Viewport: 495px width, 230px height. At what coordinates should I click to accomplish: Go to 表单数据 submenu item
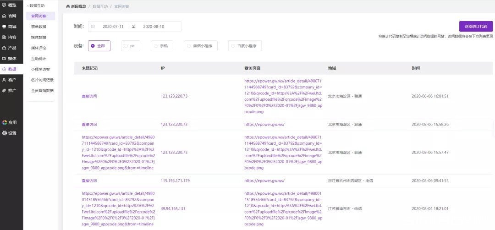tap(38, 27)
